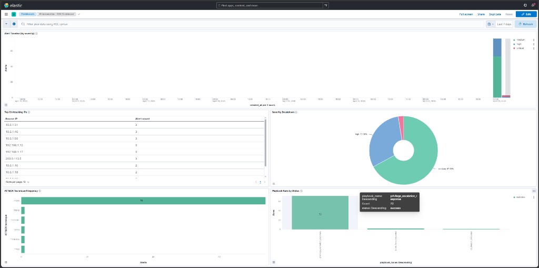Open the Last 7 days time range
The width and height of the screenshot is (539, 268).
(x=504, y=24)
